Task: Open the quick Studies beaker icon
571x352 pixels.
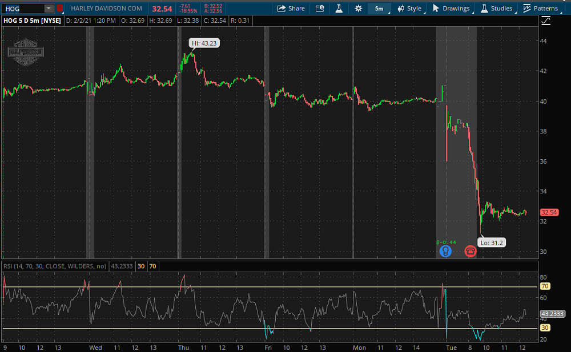Action: pyautogui.click(x=339, y=8)
